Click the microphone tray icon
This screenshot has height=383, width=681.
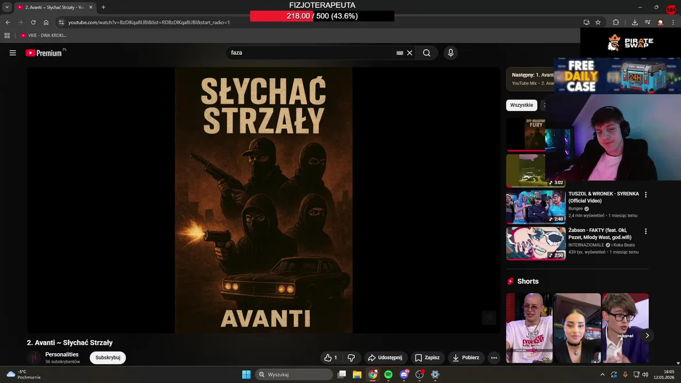click(625, 374)
